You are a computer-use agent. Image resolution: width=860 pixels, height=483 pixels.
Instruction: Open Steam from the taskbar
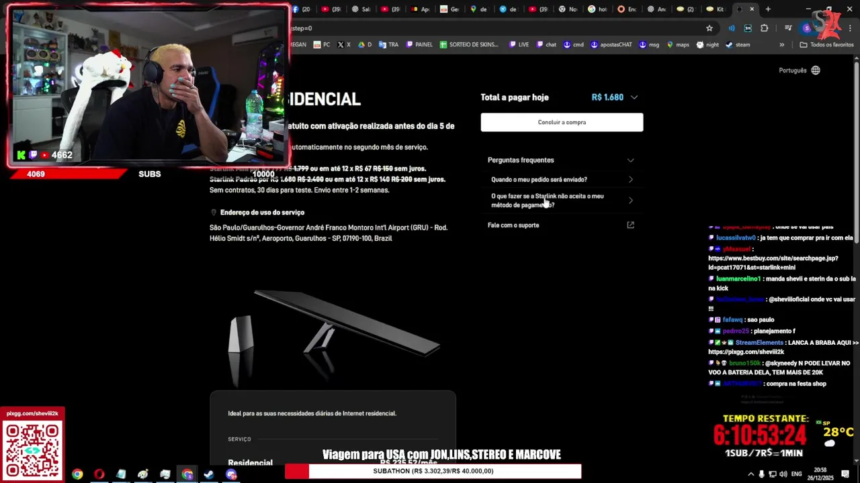point(209,475)
